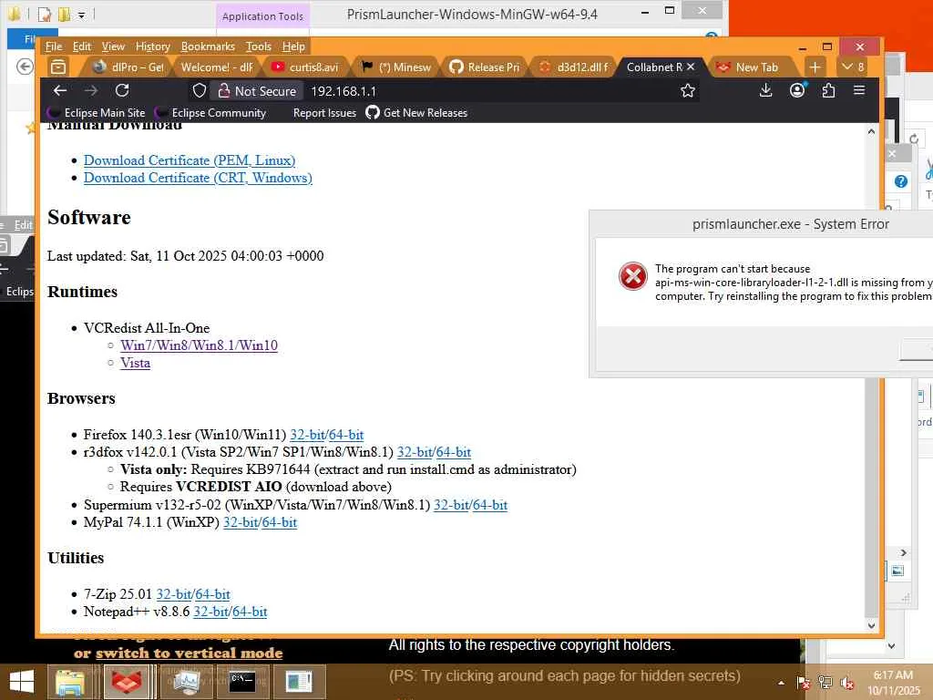Open the extensions puzzle icon
Image resolution: width=933 pixels, height=700 pixels.
[x=828, y=90]
